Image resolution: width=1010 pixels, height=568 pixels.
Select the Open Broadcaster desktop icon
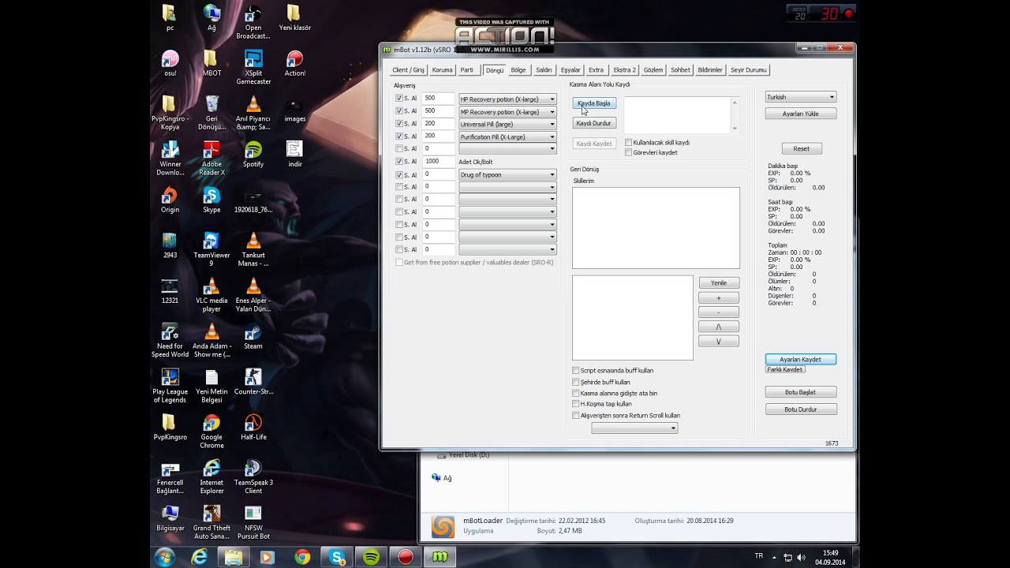253,22
